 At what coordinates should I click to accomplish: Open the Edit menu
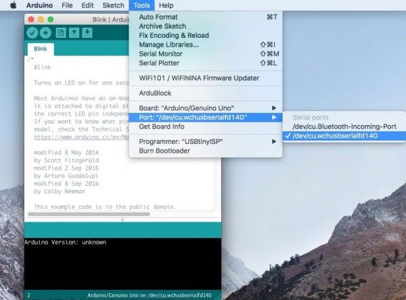click(x=87, y=5)
